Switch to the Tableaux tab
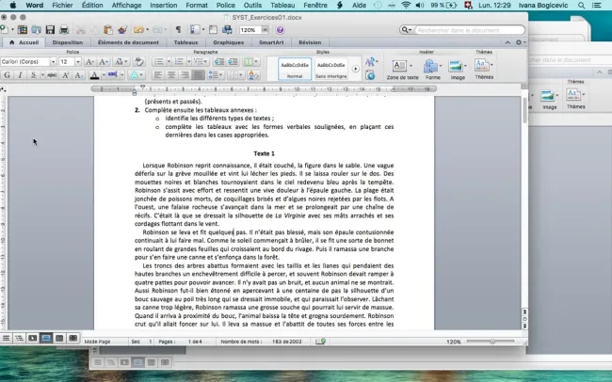This screenshot has height=382, width=612. click(185, 42)
